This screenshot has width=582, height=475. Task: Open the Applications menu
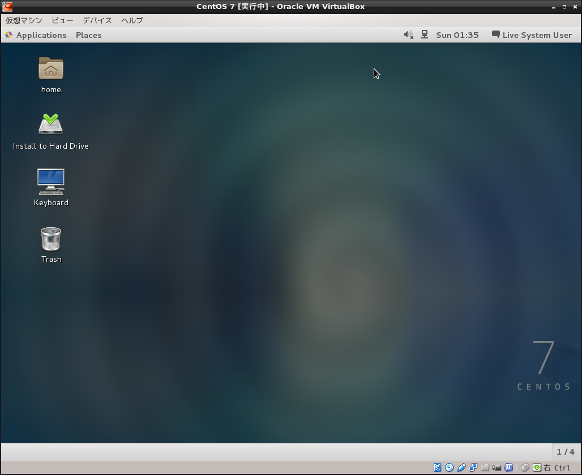click(41, 35)
